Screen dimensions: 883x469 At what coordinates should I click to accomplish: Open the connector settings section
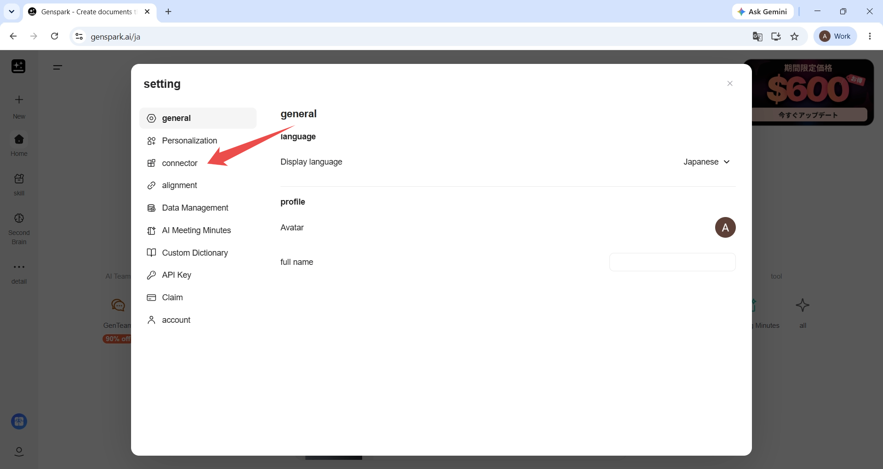tap(198, 163)
